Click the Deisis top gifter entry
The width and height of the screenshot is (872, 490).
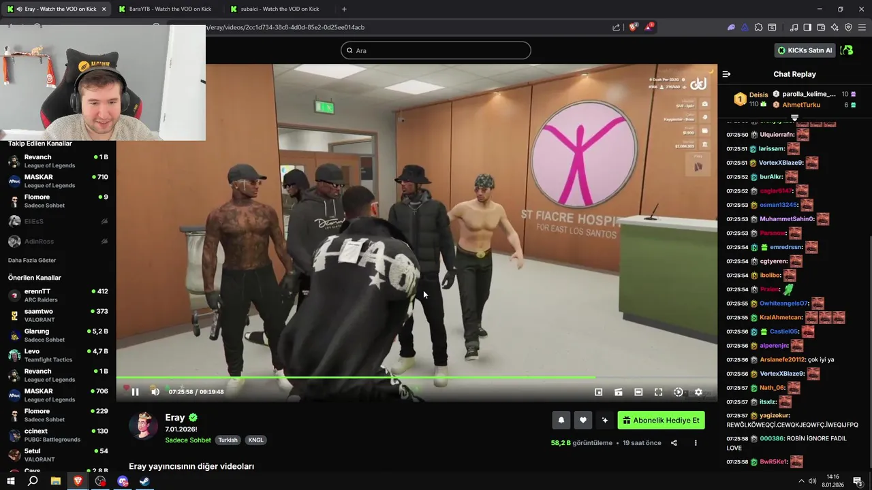[x=749, y=99]
